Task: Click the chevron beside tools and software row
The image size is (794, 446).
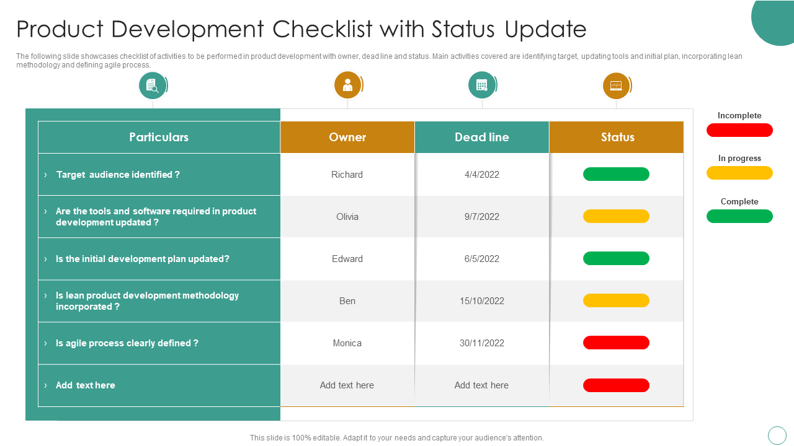Action: click(x=45, y=211)
